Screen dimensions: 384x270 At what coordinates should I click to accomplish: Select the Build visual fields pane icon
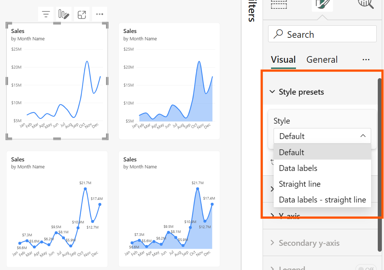[x=279, y=4]
